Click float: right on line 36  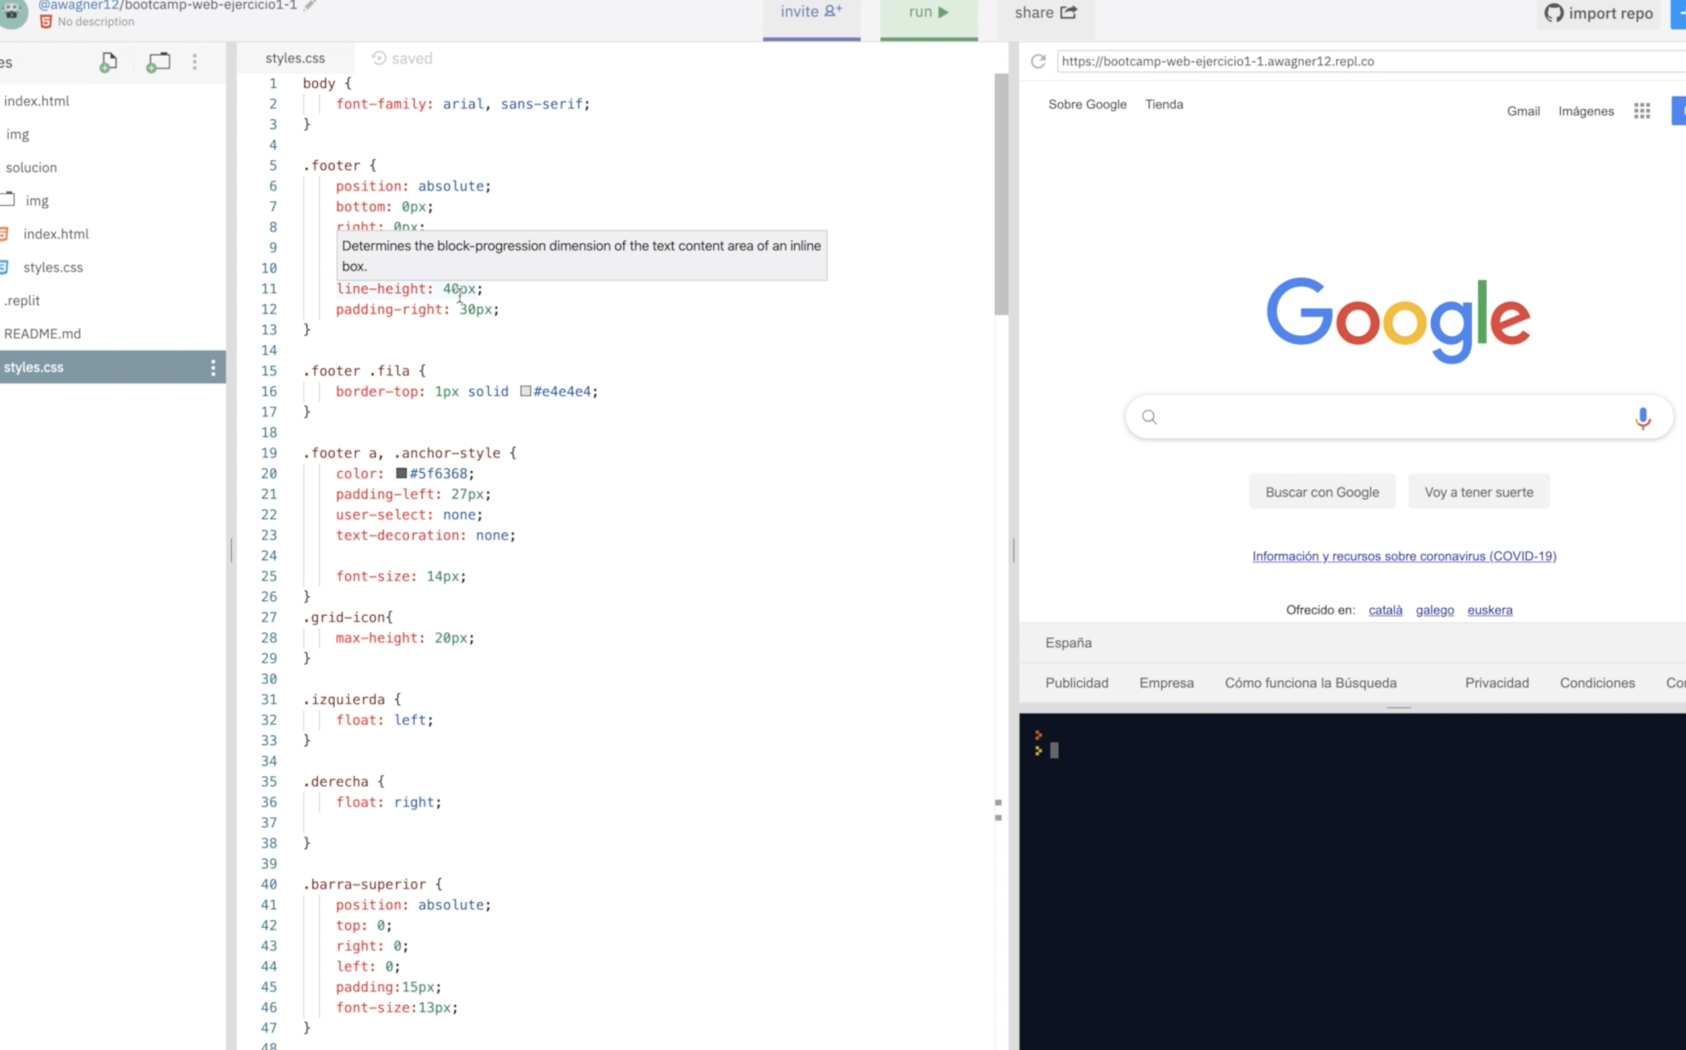(x=388, y=802)
